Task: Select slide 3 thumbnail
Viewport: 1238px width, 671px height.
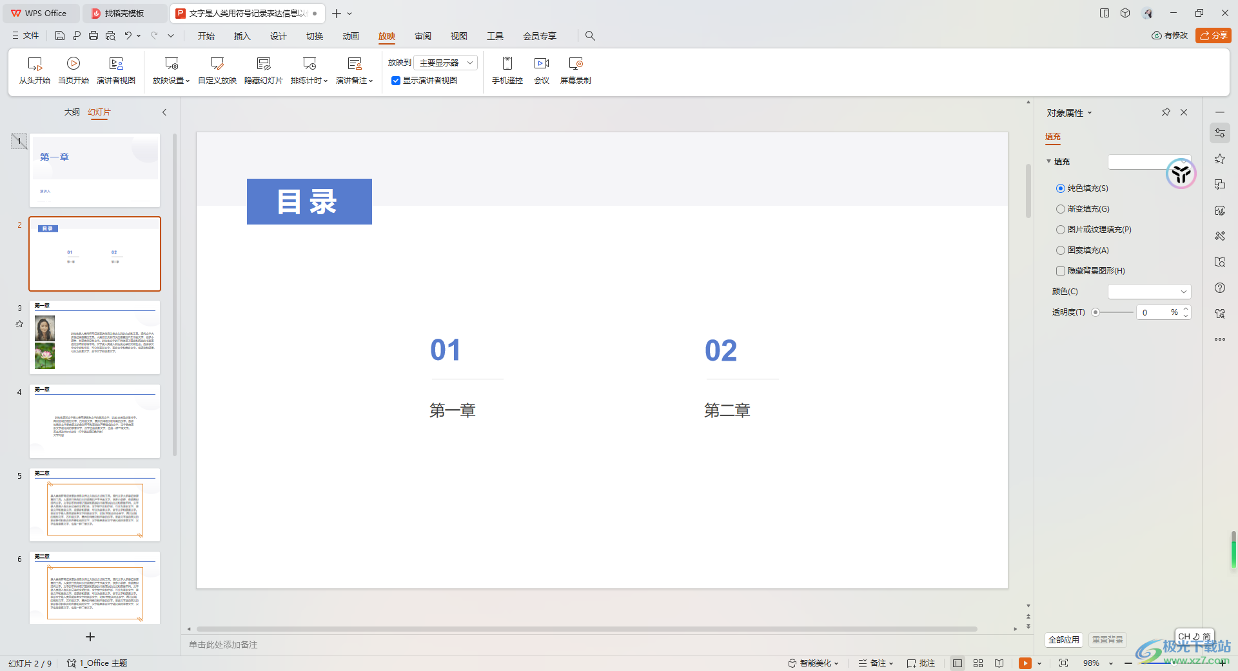Action: pyautogui.click(x=95, y=337)
